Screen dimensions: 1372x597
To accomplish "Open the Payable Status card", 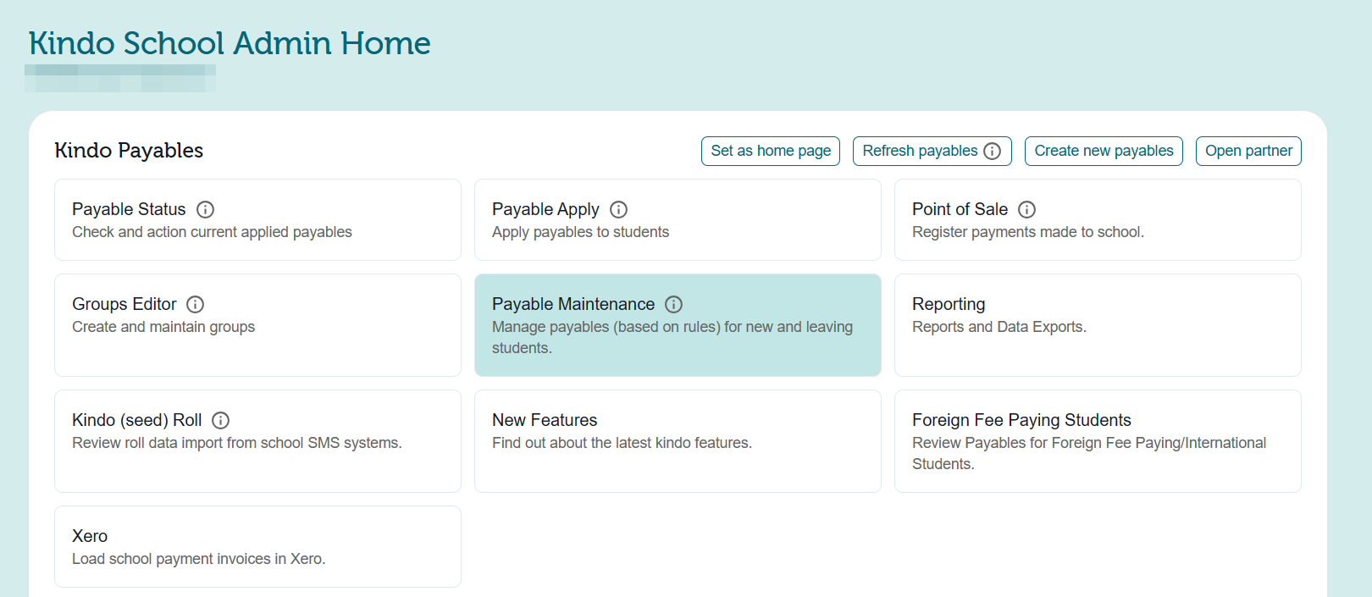I will (x=257, y=219).
